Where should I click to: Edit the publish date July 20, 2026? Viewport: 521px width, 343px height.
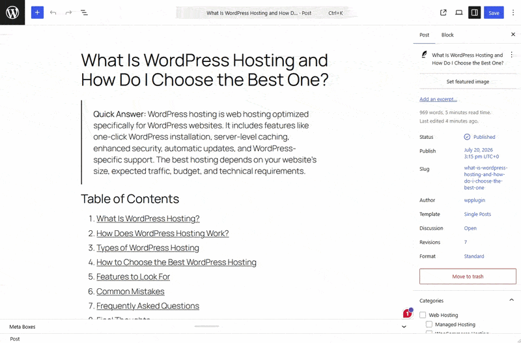coord(481,153)
